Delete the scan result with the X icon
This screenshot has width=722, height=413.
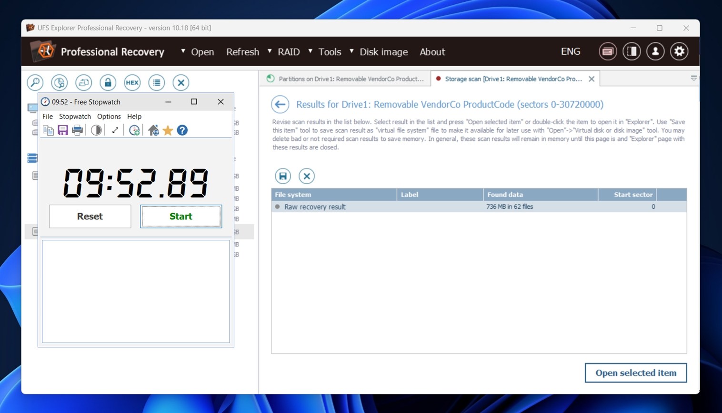307,176
